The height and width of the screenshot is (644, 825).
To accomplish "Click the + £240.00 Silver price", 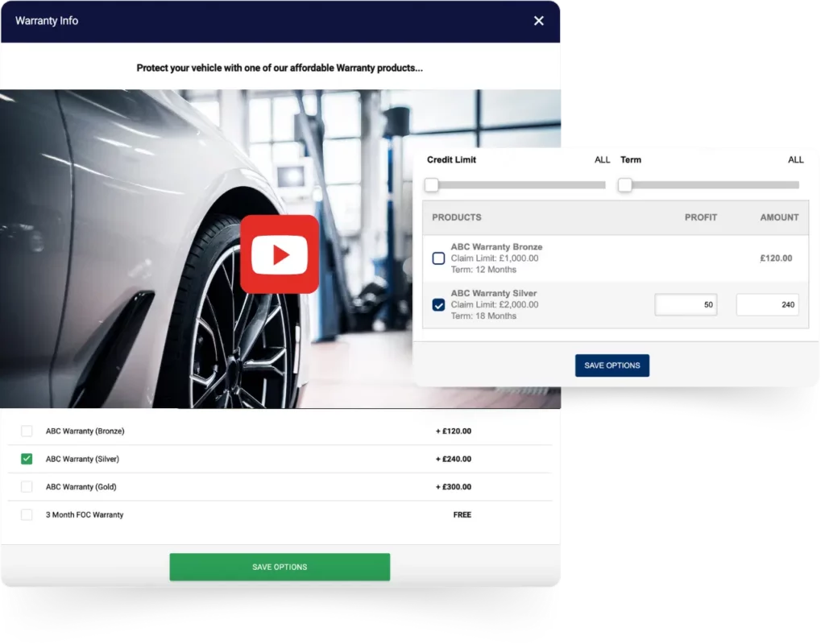I will coord(454,459).
